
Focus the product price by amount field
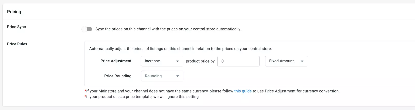click(x=238, y=61)
